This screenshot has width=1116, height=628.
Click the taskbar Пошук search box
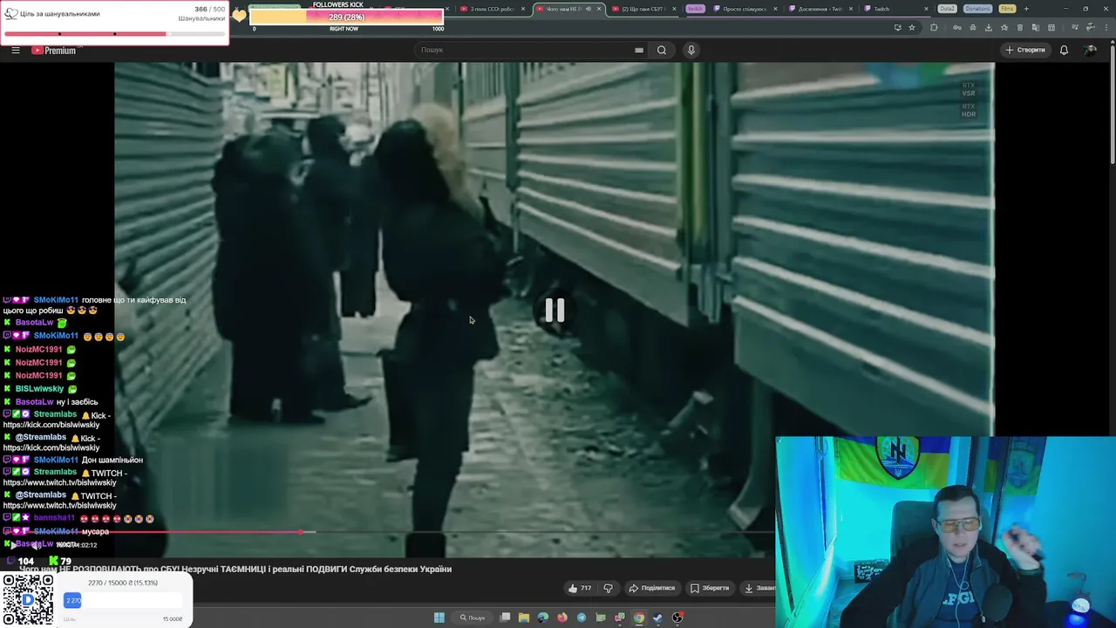473,618
